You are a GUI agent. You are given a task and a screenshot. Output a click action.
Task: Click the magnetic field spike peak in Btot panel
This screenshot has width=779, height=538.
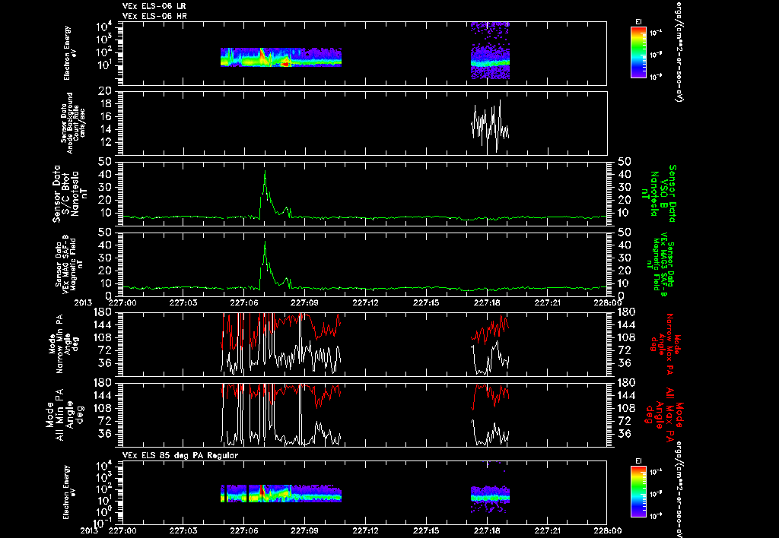pyautogui.click(x=265, y=171)
